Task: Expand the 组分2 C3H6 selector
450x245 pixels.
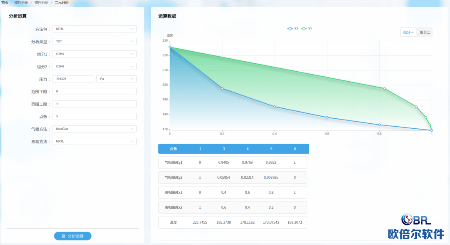Action: coord(94,67)
